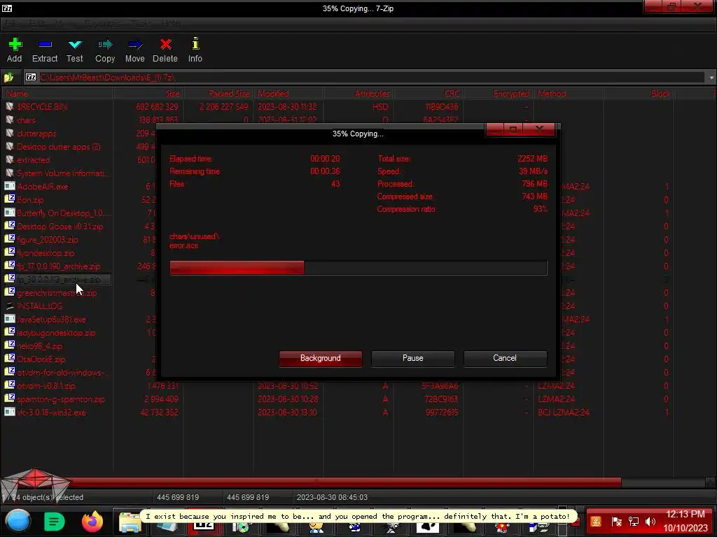
Task: Open the green chat app on taskbar
Action: 54,521
